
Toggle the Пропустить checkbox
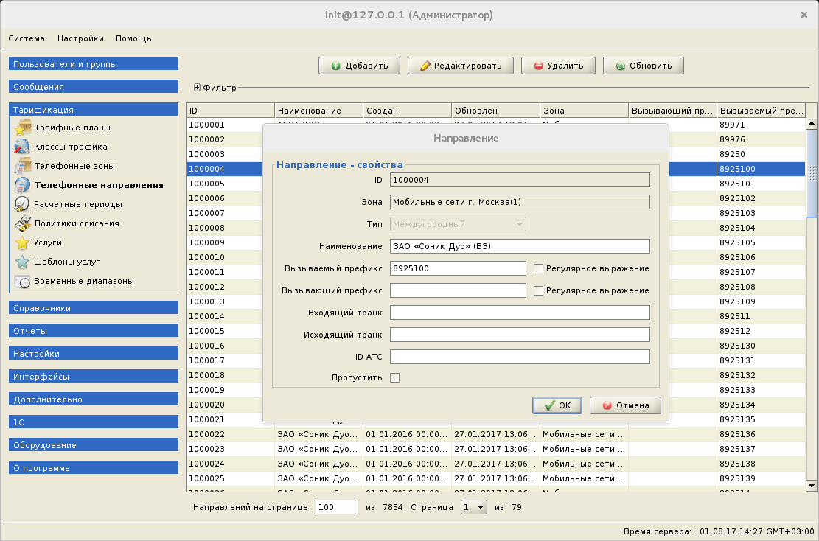pos(395,377)
